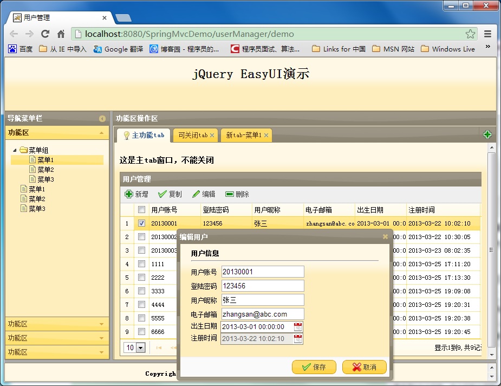Toggle the select-all header checkbox
Image resolution: width=501 pixels, height=386 pixels.
[141, 210]
